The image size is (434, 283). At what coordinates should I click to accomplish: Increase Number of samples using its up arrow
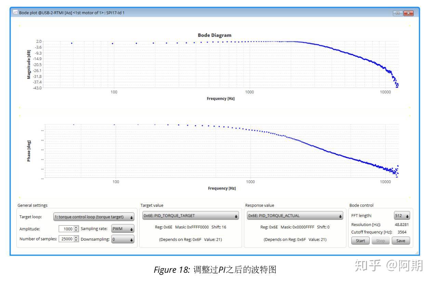[x=76, y=238]
